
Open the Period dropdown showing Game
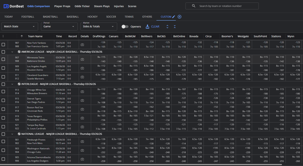[59, 27]
